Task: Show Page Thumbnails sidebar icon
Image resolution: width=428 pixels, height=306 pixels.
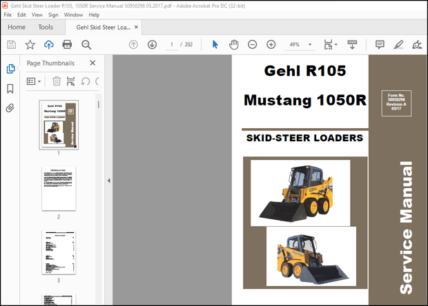Action: (10, 69)
